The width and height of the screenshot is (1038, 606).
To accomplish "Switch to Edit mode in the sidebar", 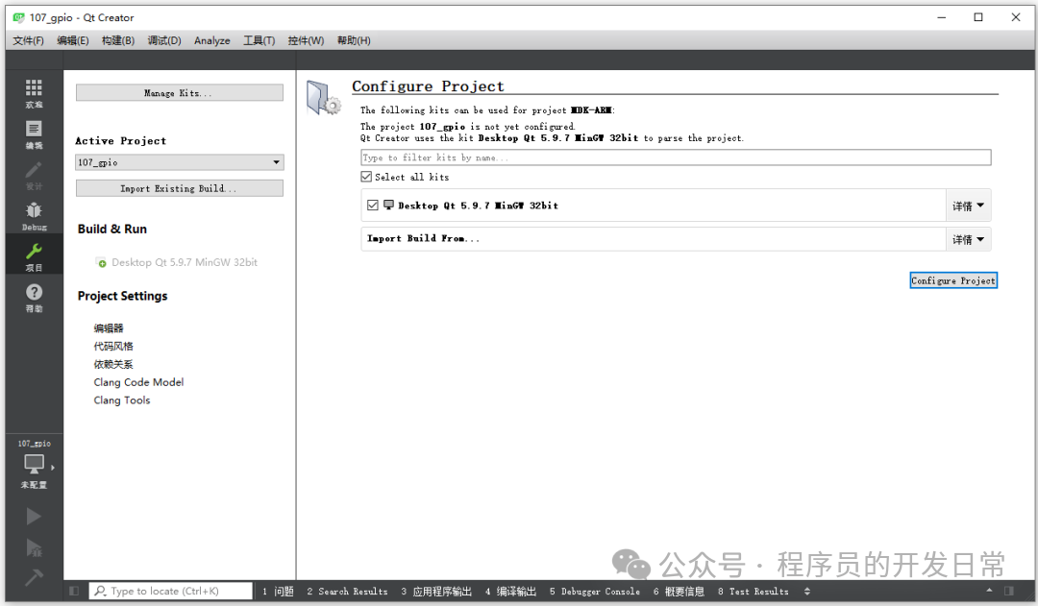I will tap(34, 134).
